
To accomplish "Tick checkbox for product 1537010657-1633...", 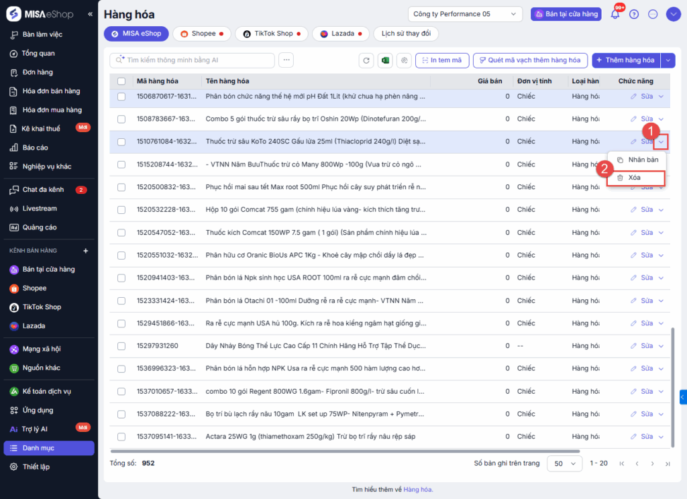I will [x=121, y=391].
